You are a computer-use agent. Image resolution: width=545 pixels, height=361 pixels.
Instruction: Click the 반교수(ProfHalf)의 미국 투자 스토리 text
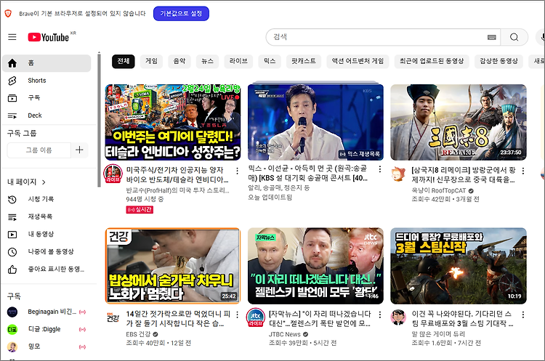pyautogui.click(x=177, y=190)
